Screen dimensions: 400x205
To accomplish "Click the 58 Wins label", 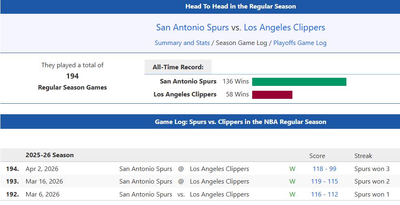I will coord(237,94).
